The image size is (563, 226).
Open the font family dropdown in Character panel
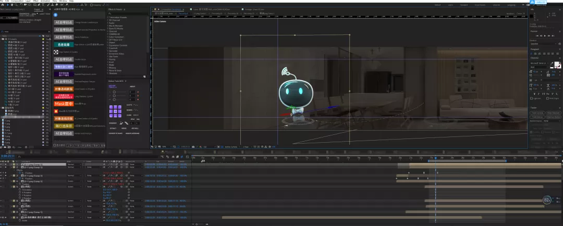[540, 63]
